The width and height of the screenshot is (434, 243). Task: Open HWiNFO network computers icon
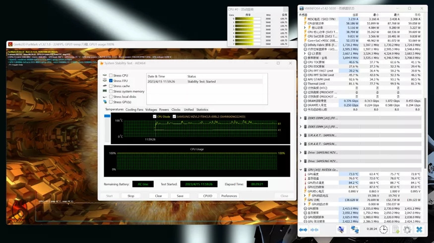(355, 229)
